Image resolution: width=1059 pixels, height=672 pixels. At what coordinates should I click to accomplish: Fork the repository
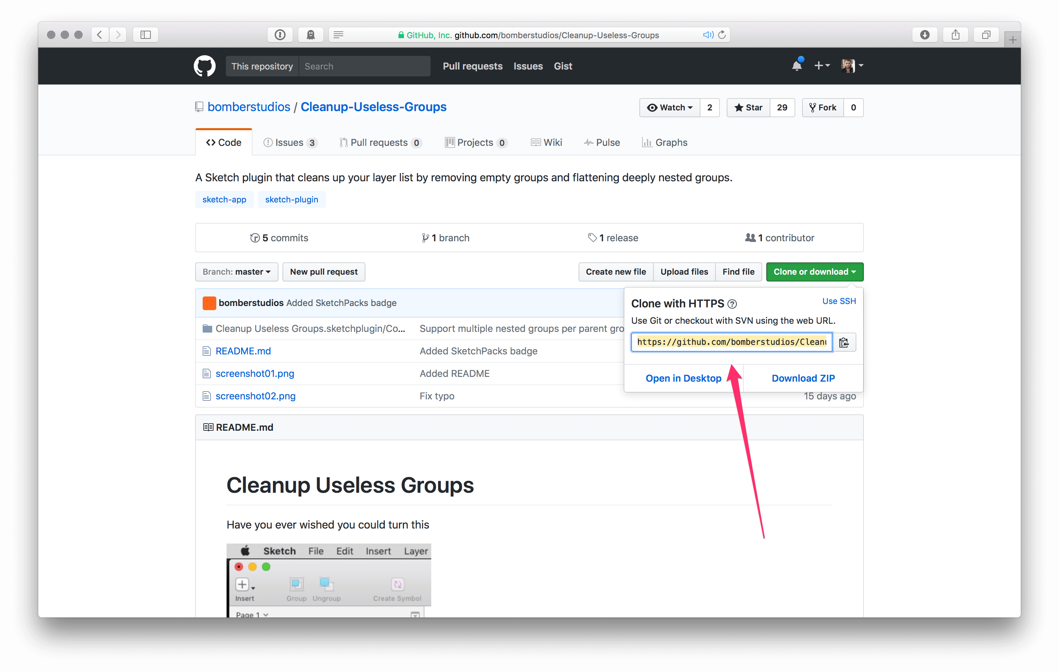click(822, 108)
